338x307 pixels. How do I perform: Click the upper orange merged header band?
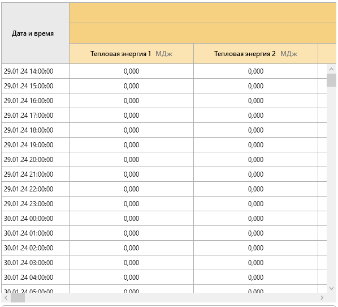203,13
